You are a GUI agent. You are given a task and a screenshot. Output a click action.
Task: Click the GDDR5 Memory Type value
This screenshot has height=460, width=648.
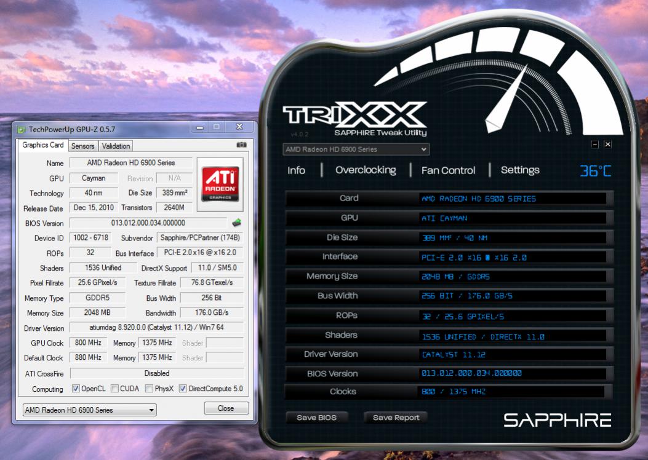click(x=97, y=298)
